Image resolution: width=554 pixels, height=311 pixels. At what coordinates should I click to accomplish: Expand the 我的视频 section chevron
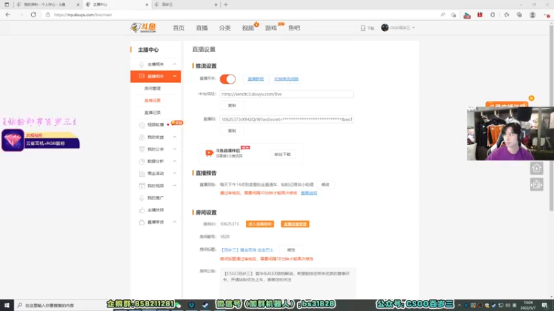pos(175,186)
